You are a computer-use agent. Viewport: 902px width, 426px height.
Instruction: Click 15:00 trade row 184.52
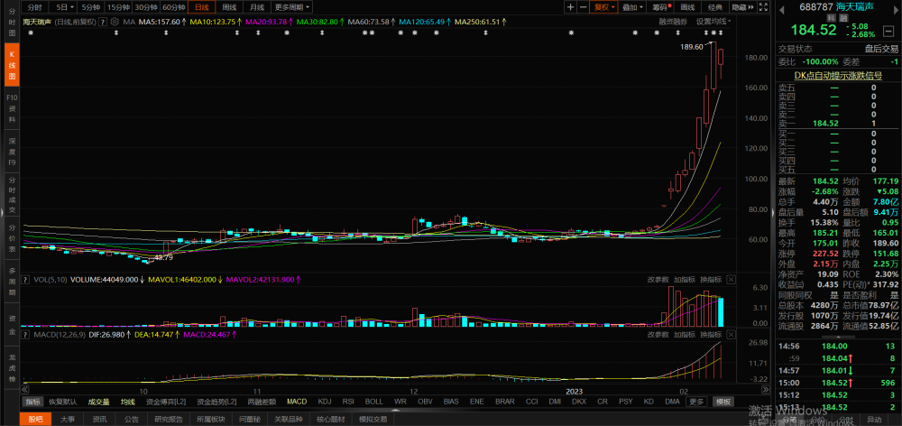[x=838, y=383]
